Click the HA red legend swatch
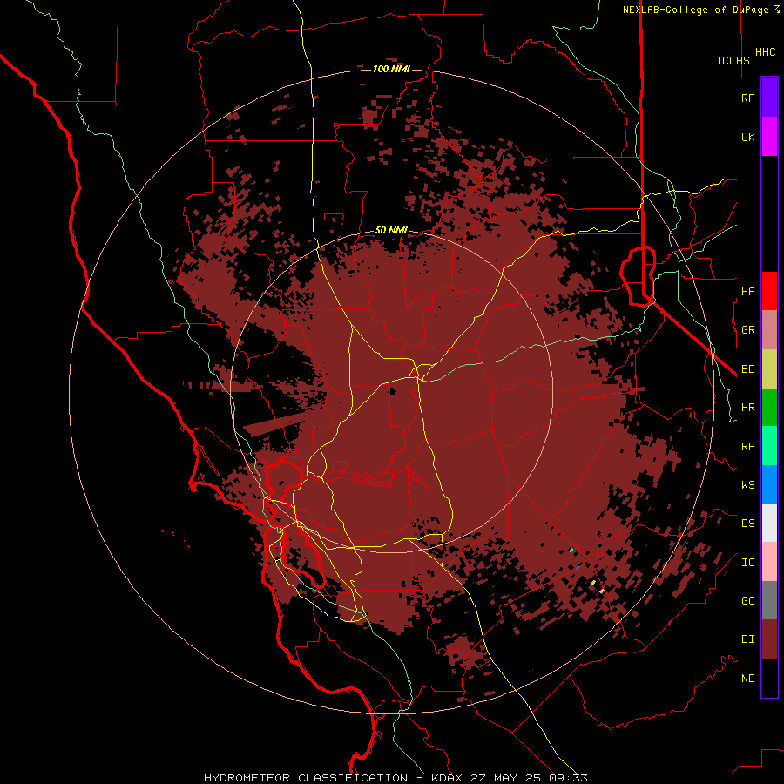784x784 pixels. (769, 291)
